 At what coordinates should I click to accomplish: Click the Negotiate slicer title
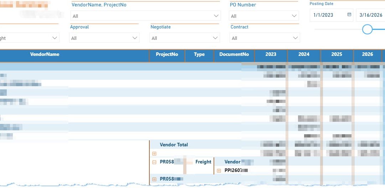[x=160, y=27]
